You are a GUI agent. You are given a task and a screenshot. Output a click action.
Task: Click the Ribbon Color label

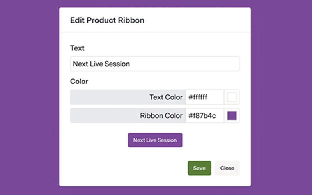(161, 116)
